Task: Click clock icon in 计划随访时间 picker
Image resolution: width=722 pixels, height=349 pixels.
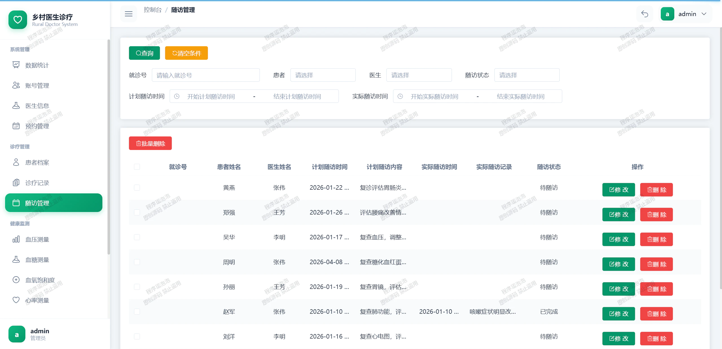Action: [177, 96]
